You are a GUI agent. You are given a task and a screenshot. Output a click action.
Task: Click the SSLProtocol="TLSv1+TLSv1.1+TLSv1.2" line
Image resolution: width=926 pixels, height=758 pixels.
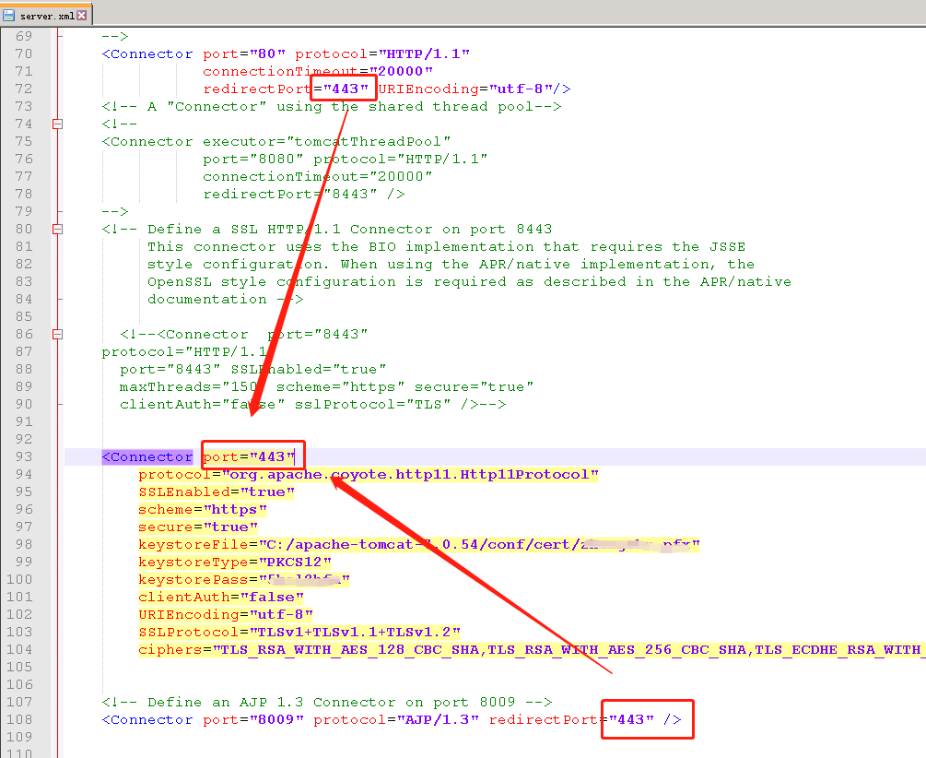298,631
